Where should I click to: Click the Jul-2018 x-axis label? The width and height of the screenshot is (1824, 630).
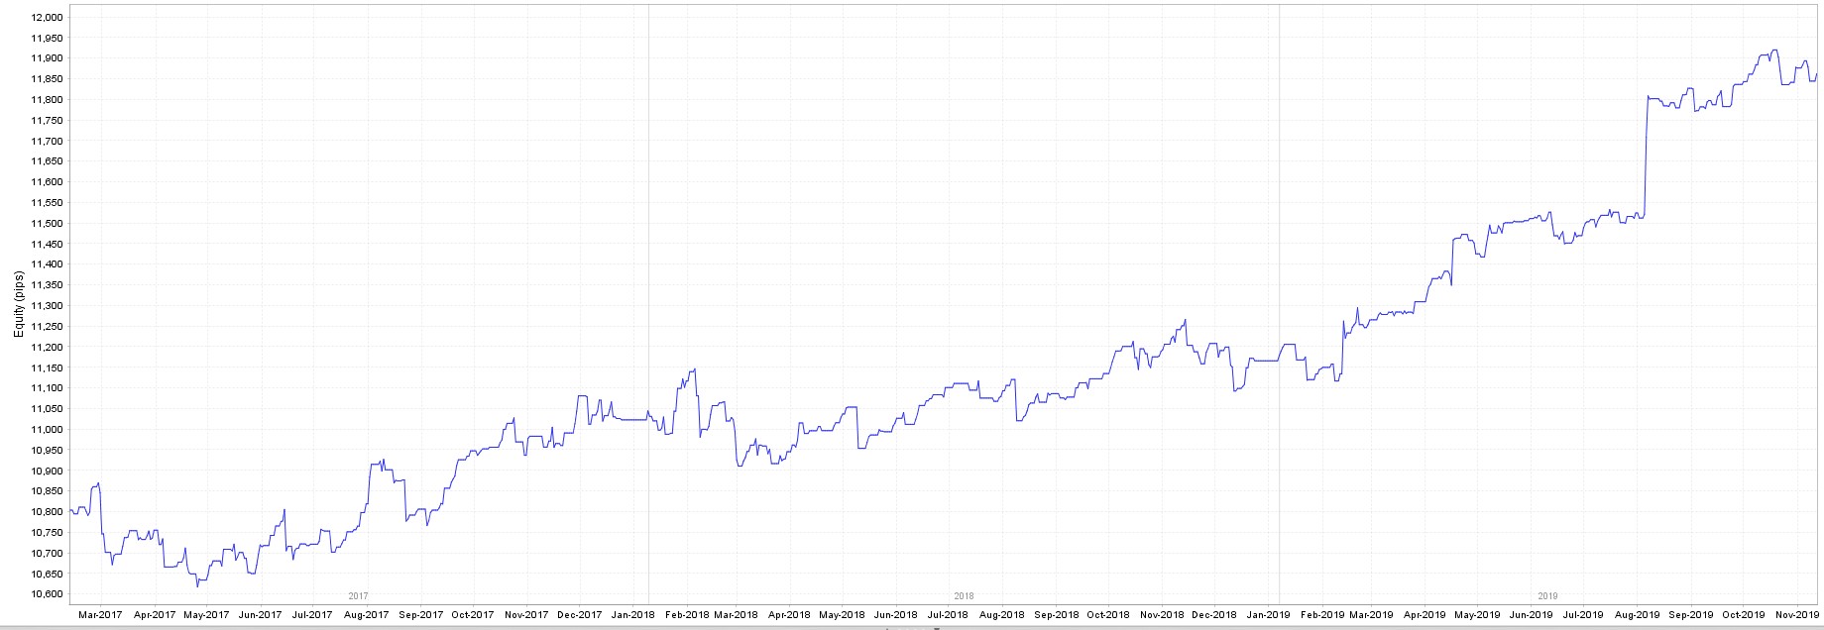pos(947,614)
